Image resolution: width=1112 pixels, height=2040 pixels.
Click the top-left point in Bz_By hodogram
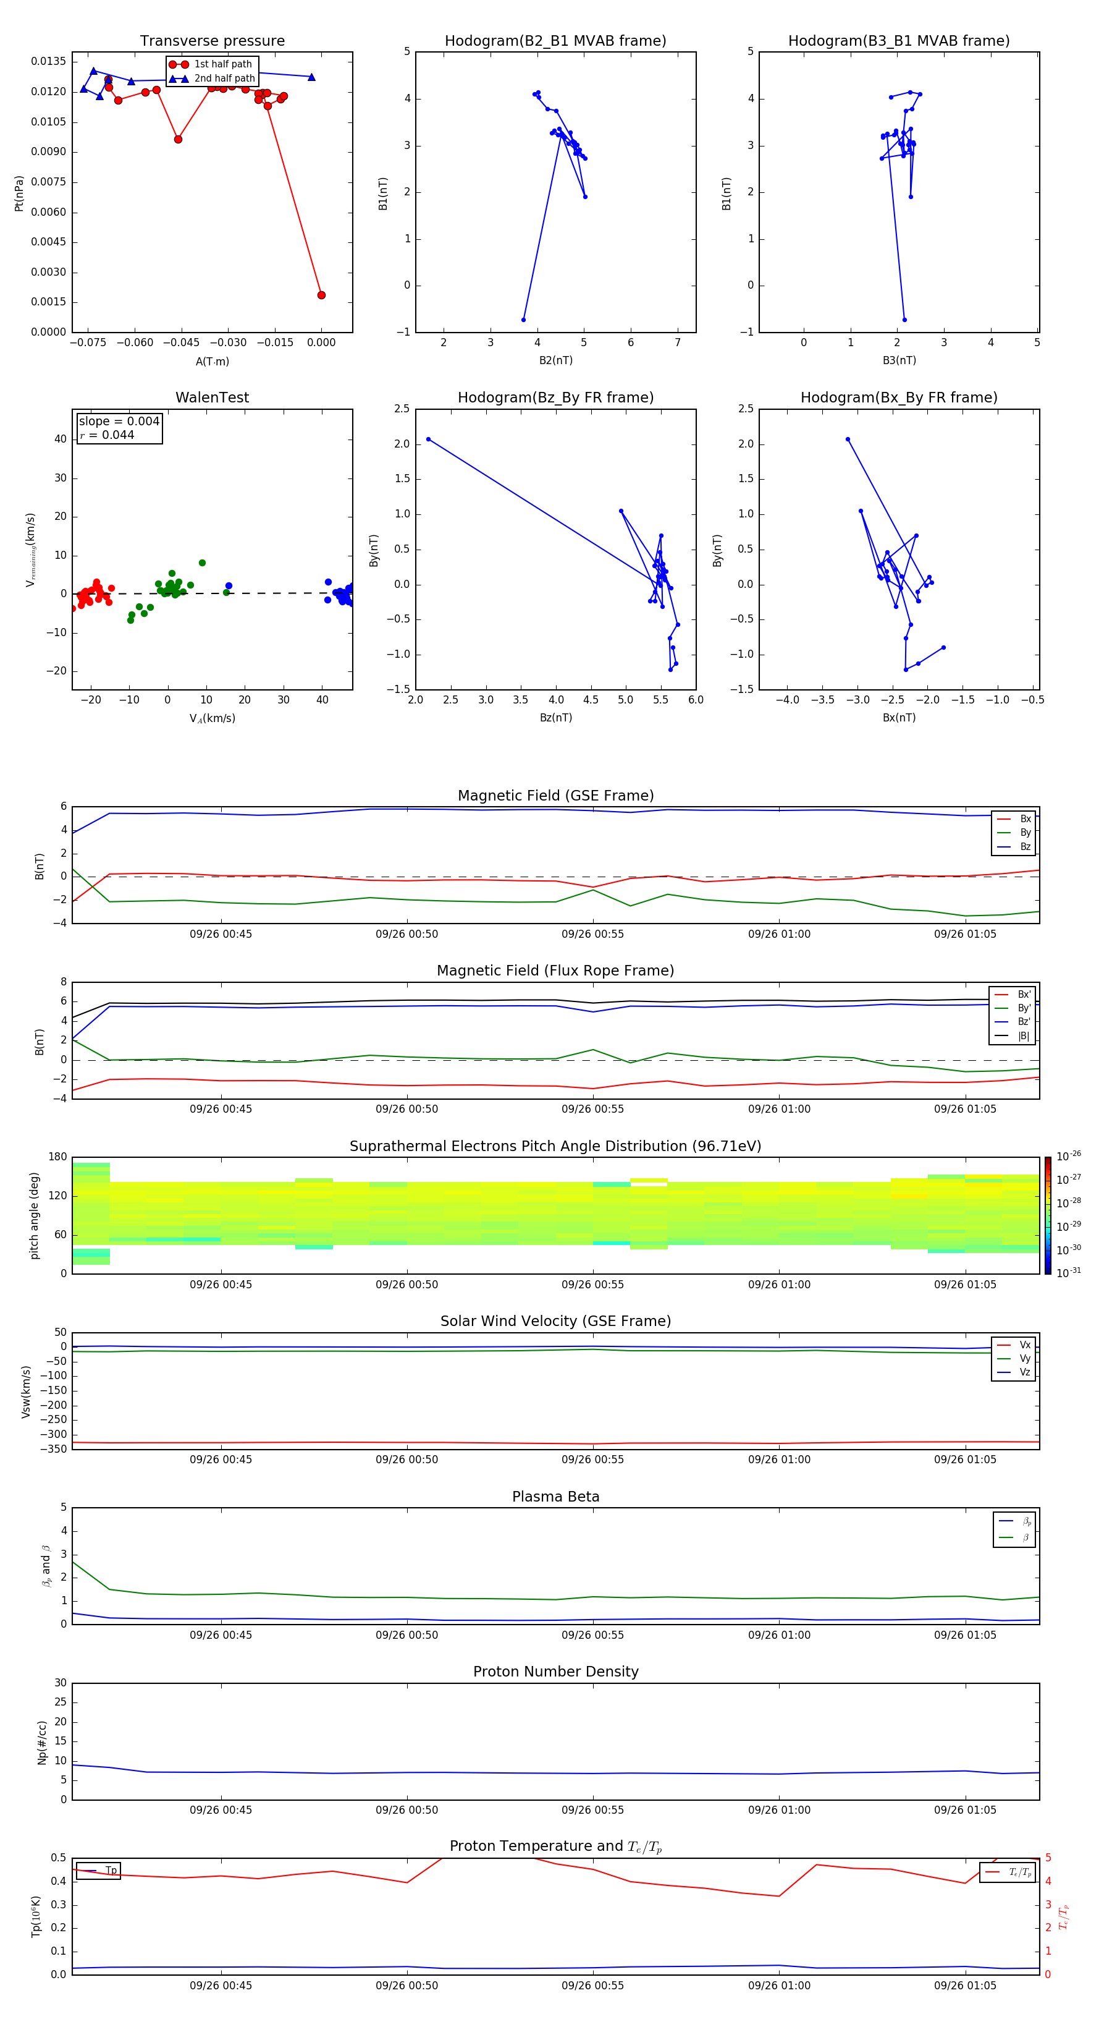coord(428,440)
